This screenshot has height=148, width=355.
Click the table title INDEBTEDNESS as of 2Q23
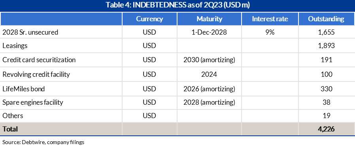[177, 6]
